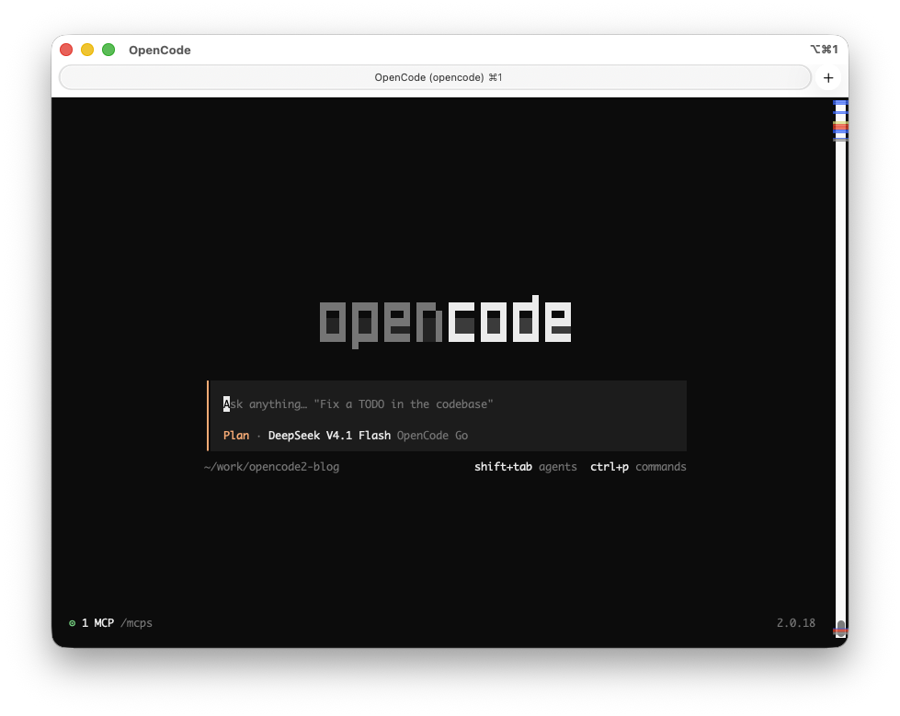
Task: Click the shift+tab agents hint
Action: 525,466
